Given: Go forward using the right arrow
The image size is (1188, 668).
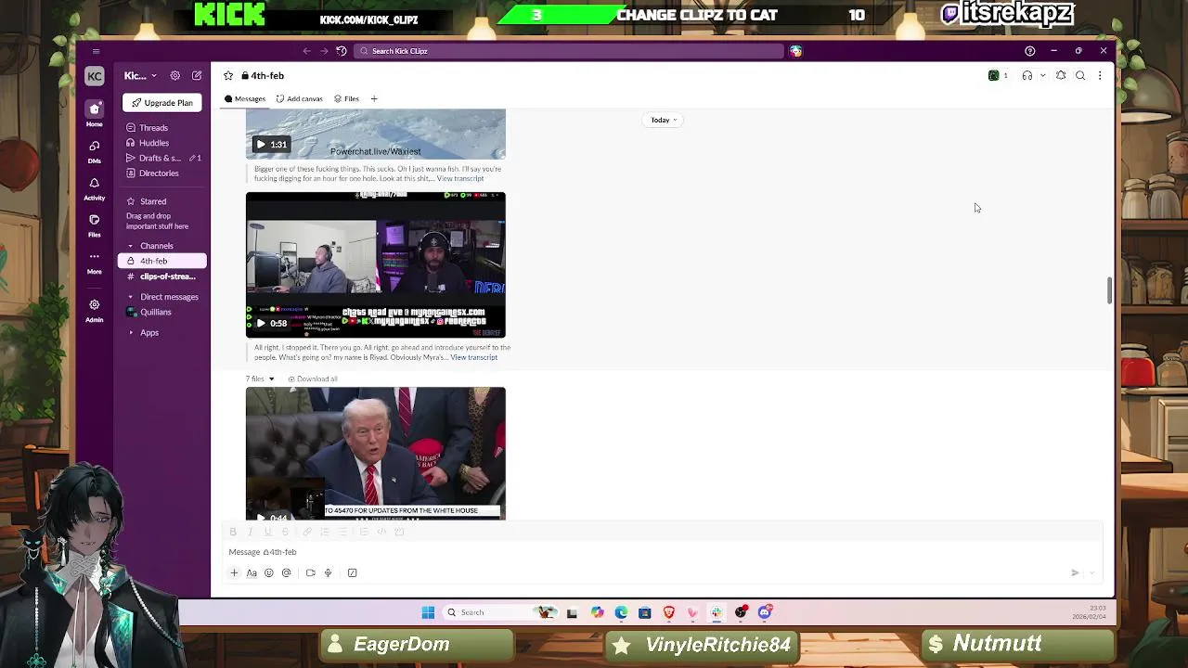Looking at the screenshot, I should pyautogui.click(x=324, y=51).
